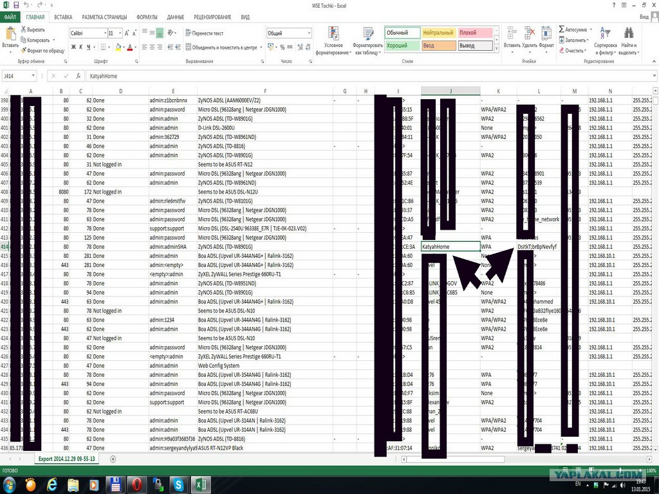This screenshot has width=659, height=494.
Task: Expand the number format Общий dropdown
Action: [x=309, y=33]
